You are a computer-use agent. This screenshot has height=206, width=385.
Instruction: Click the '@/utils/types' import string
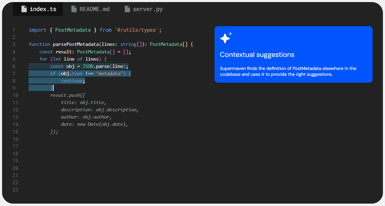tap(136, 30)
